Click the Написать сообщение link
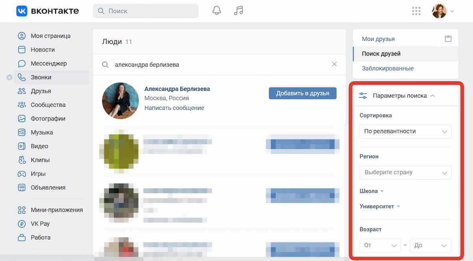The image size is (473, 261). (174, 108)
